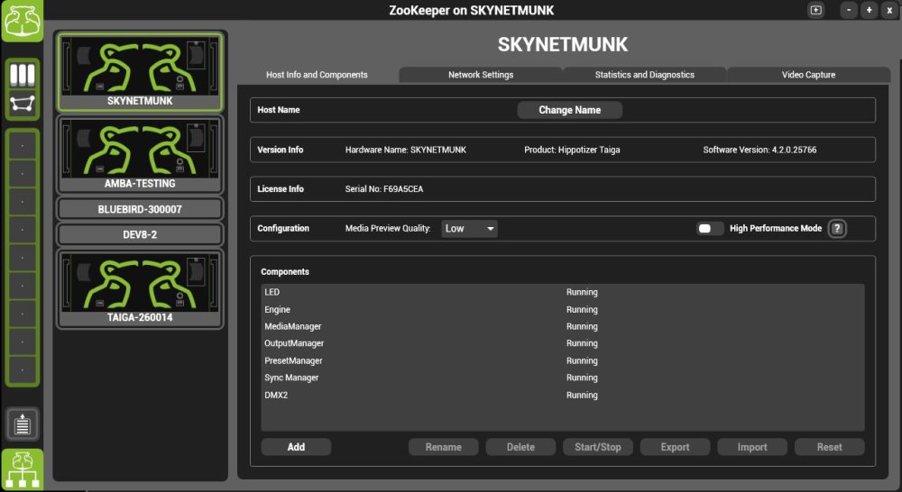Minimize the ZooKeeper window
The height and width of the screenshot is (492, 902).
[x=849, y=10]
